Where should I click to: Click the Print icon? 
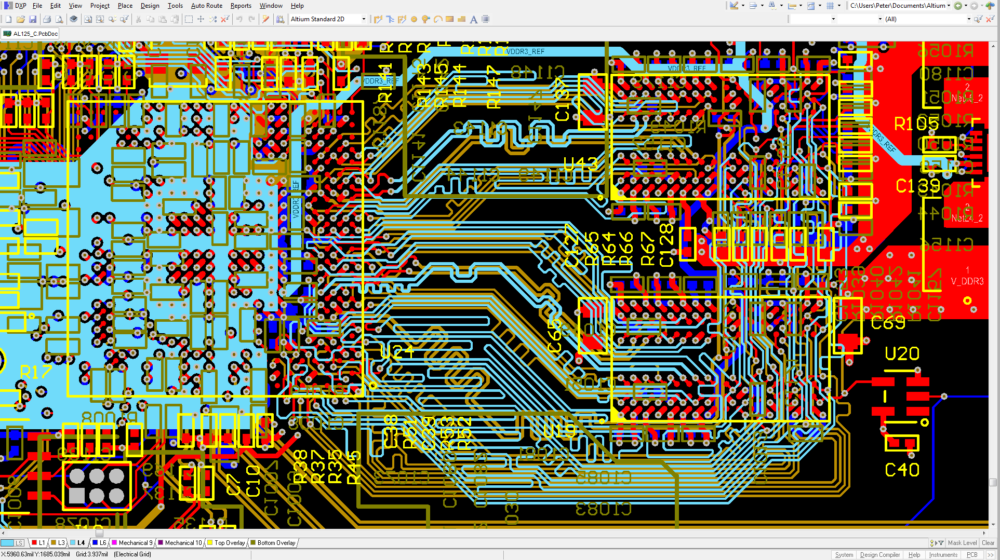47,19
